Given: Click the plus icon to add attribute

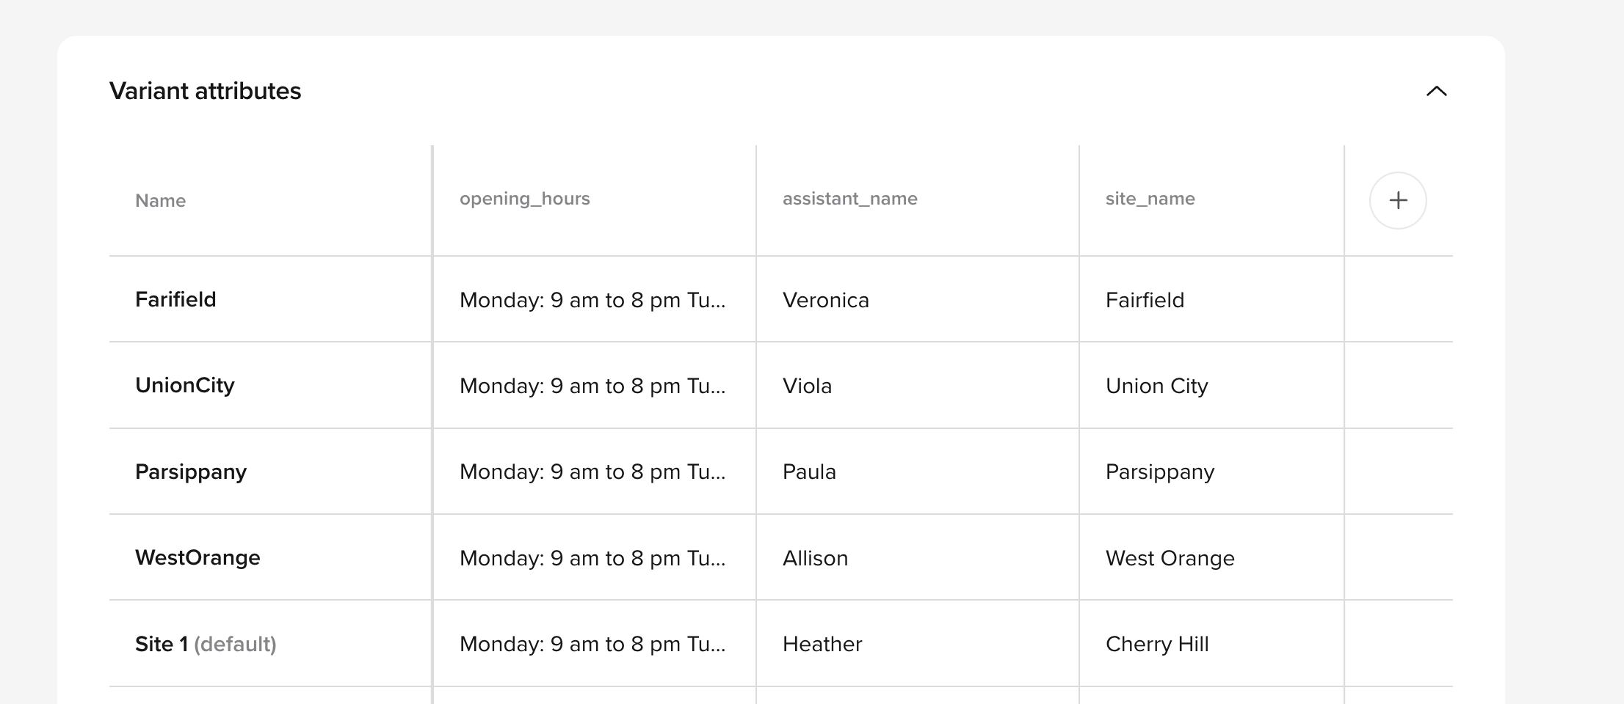Looking at the screenshot, I should pos(1398,201).
